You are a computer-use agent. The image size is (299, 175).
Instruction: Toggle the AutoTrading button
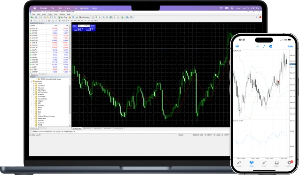[x=84, y=17]
